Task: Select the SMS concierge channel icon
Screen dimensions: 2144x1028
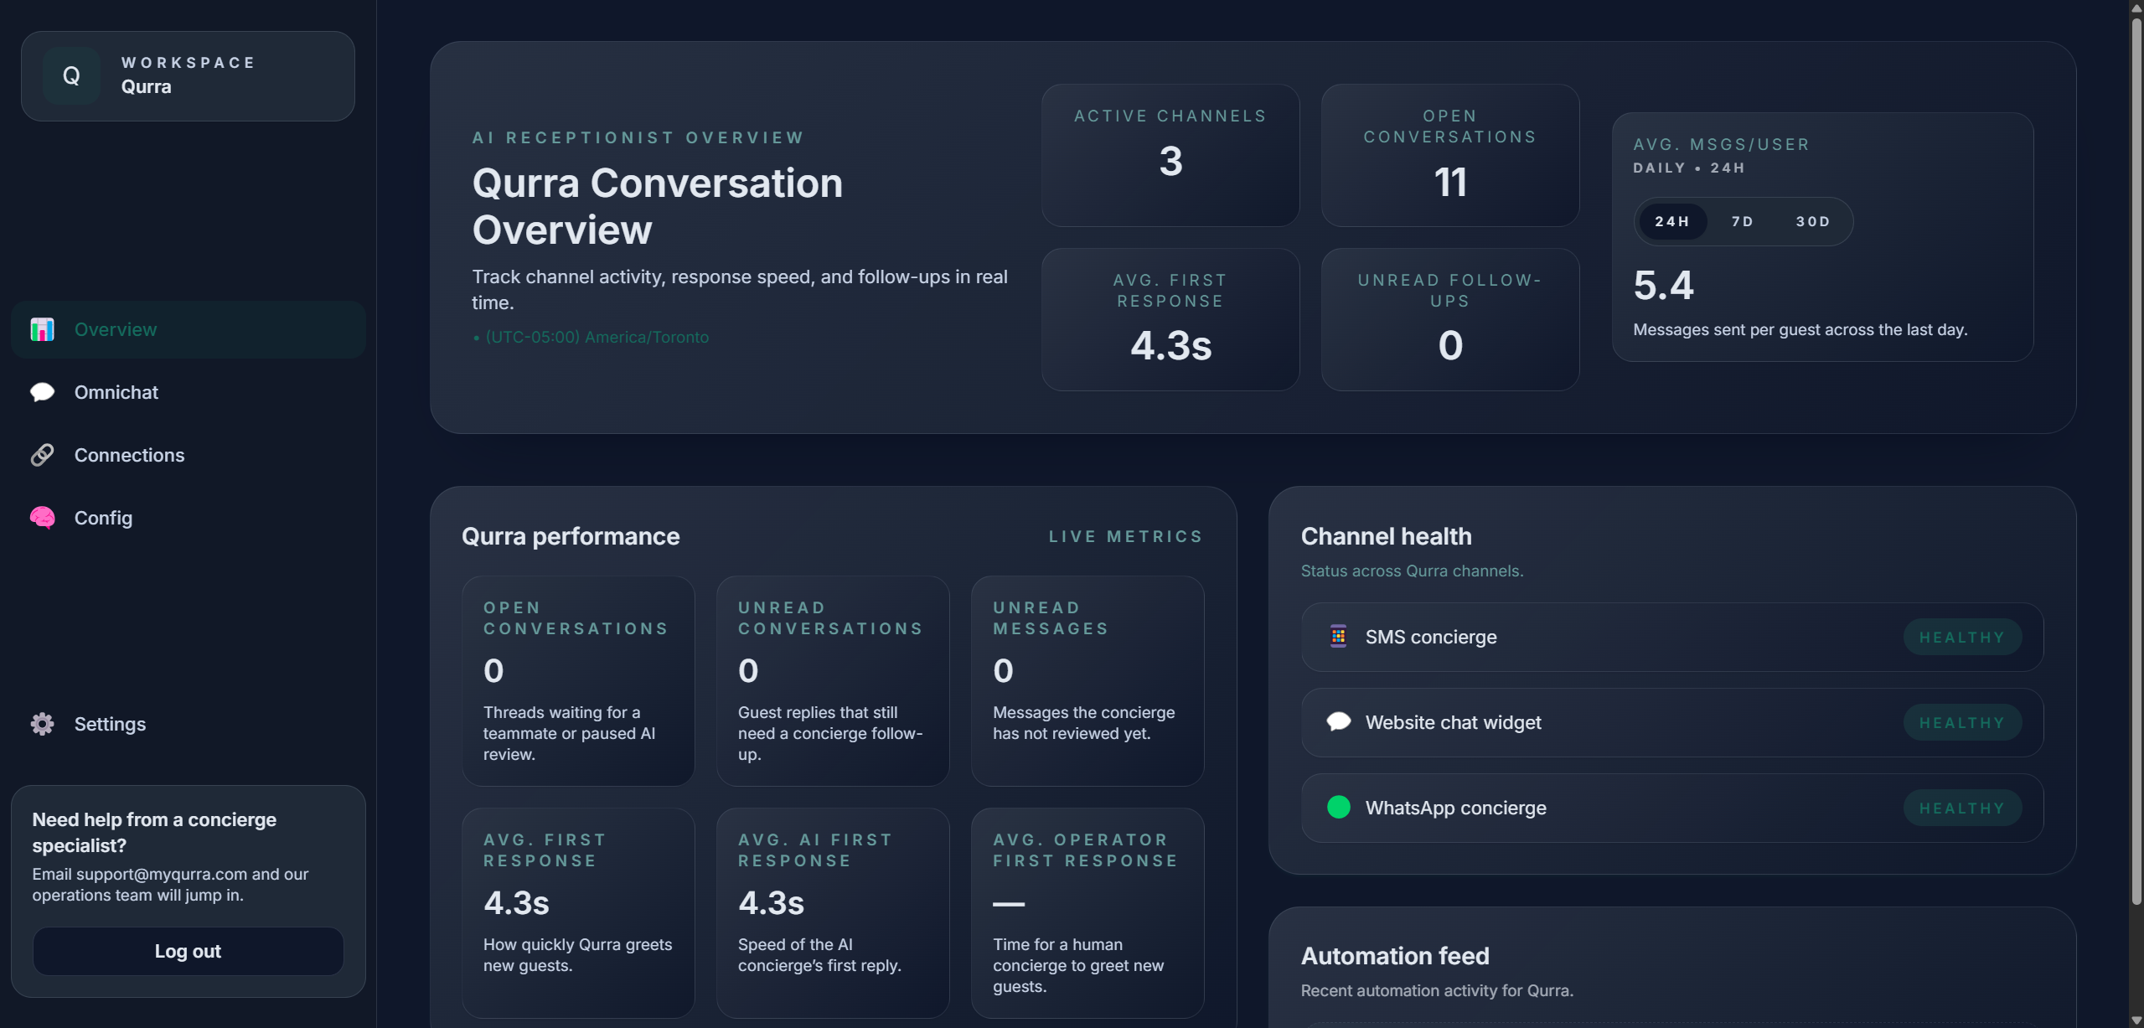Action: point(1337,636)
